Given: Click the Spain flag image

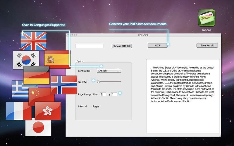Looking at the screenshot, I should pyautogui.click(x=57, y=60).
